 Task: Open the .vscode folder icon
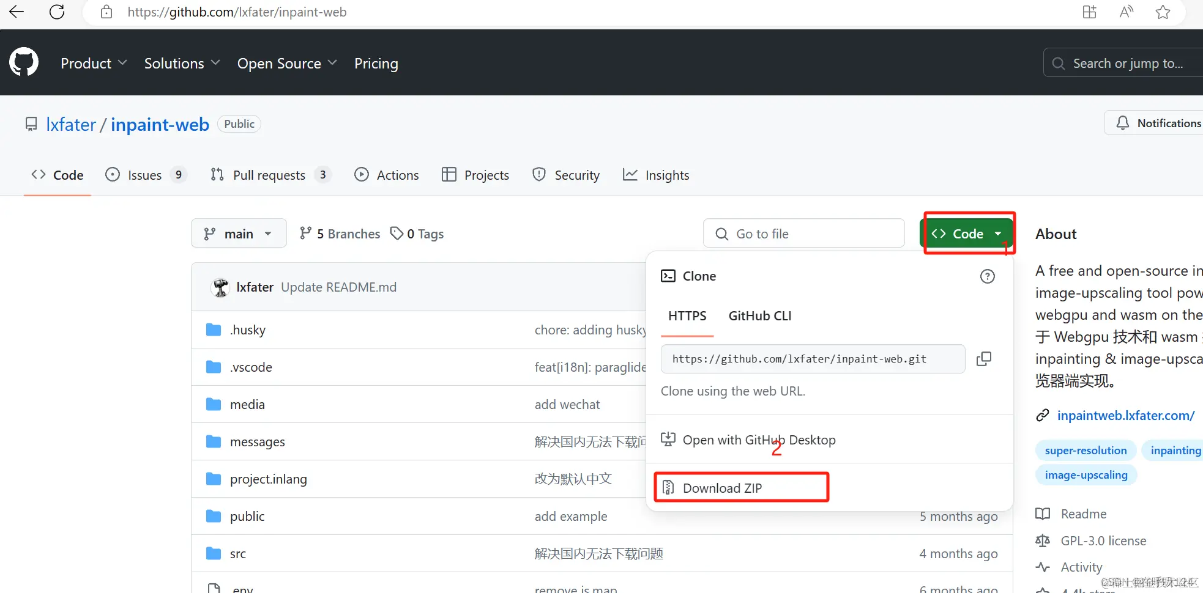[x=214, y=367]
